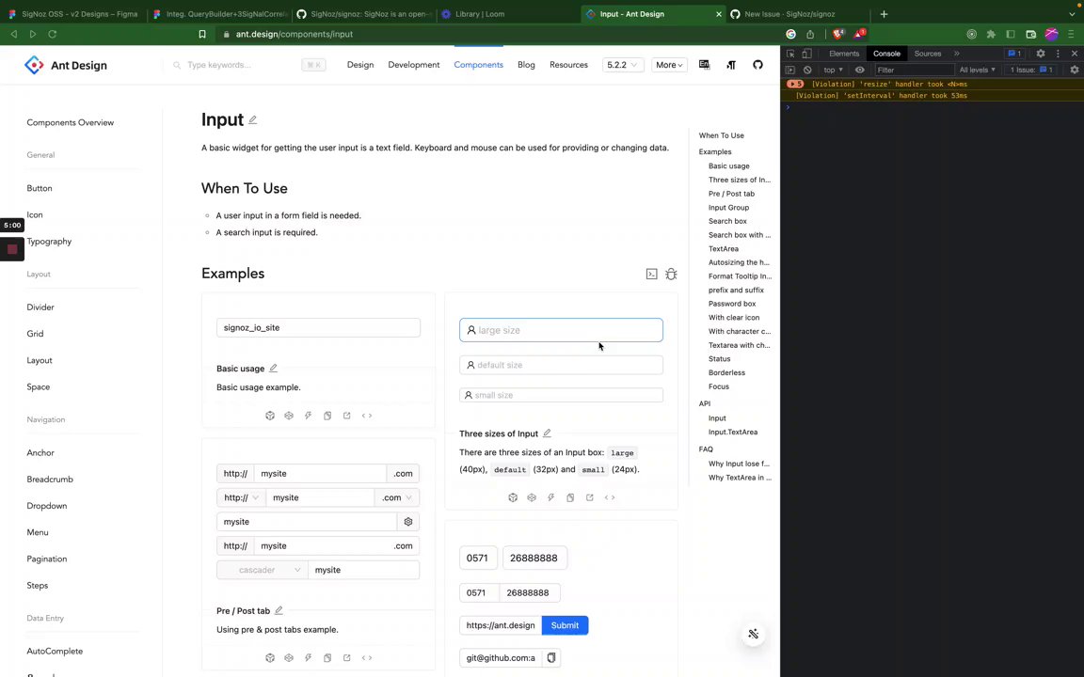
Task: Open More dropdown in header
Action: pyautogui.click(x=669, y=65)
